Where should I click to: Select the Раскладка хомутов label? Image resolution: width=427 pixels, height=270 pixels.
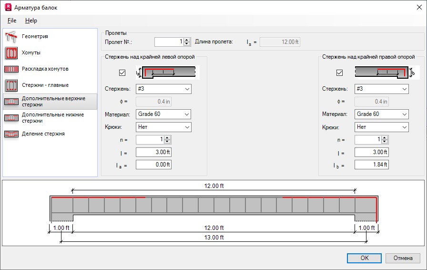(x=45, y=69)
